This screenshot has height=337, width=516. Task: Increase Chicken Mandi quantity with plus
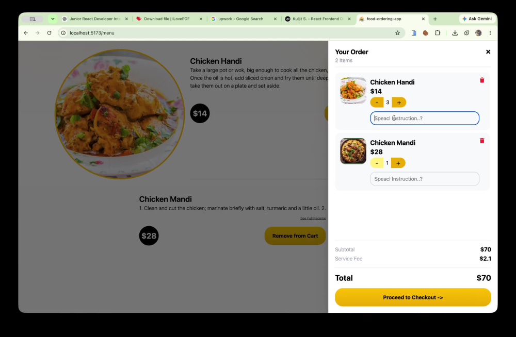(x=398, y=163)
